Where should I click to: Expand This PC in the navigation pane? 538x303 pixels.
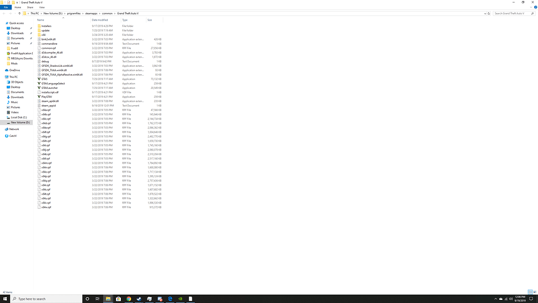pyautogui.click(x=4, y=76)
